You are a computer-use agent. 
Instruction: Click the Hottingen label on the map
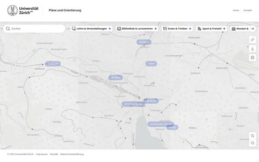[155, 111]
